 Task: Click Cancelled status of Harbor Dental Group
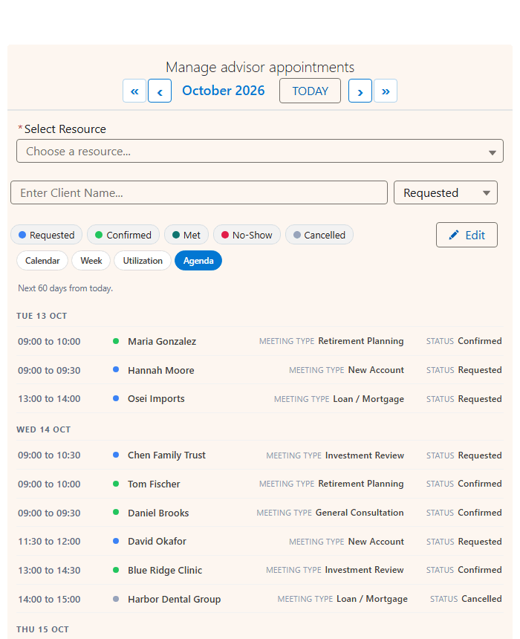(481, 599)
